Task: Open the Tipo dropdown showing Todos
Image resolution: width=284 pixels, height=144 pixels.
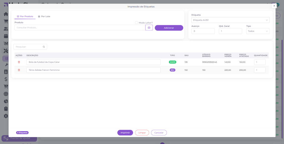Action: [x=258, y=31]
